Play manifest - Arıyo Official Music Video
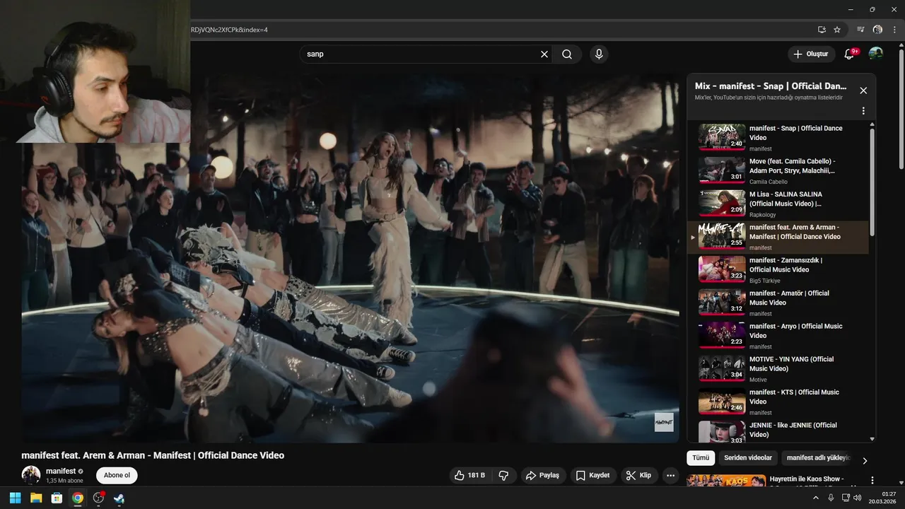This screenshot has width=905, height=509. pos(778,335)
